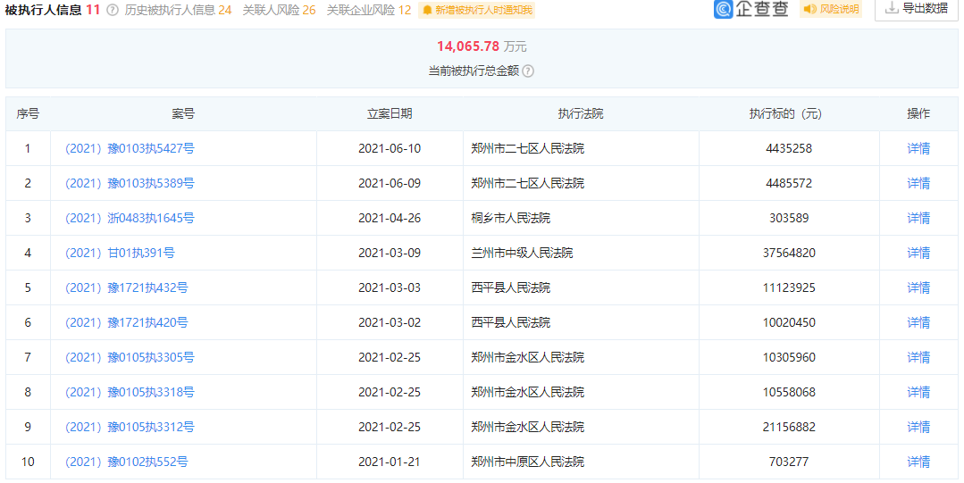Open case (2021)豫0102执552号
This screenshot has height=483, width=964.
click(x=127, y=462)
